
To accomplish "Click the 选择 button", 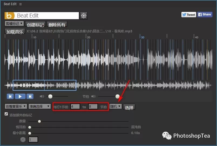I will coord(129,107).
